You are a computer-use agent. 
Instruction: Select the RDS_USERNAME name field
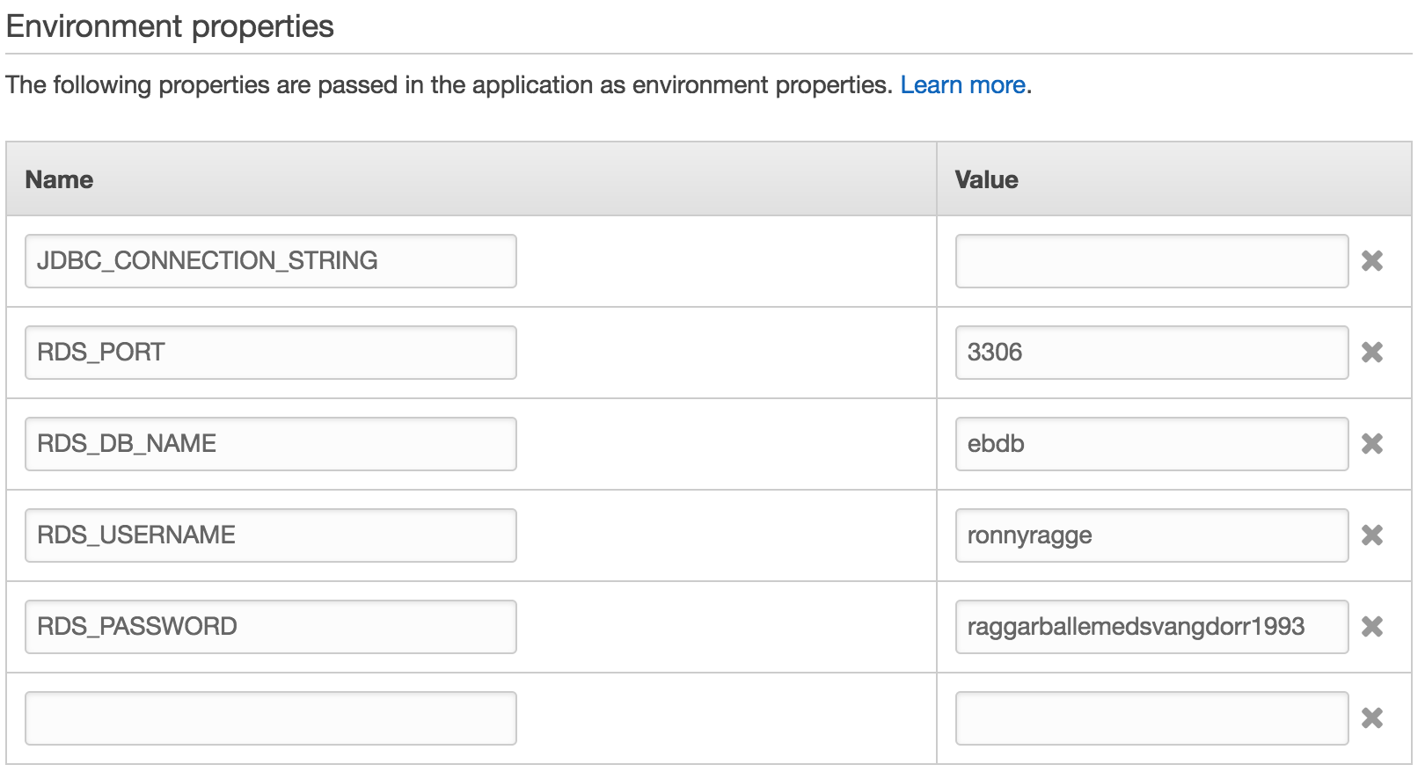pyautogui.click(x=271, y=535)
